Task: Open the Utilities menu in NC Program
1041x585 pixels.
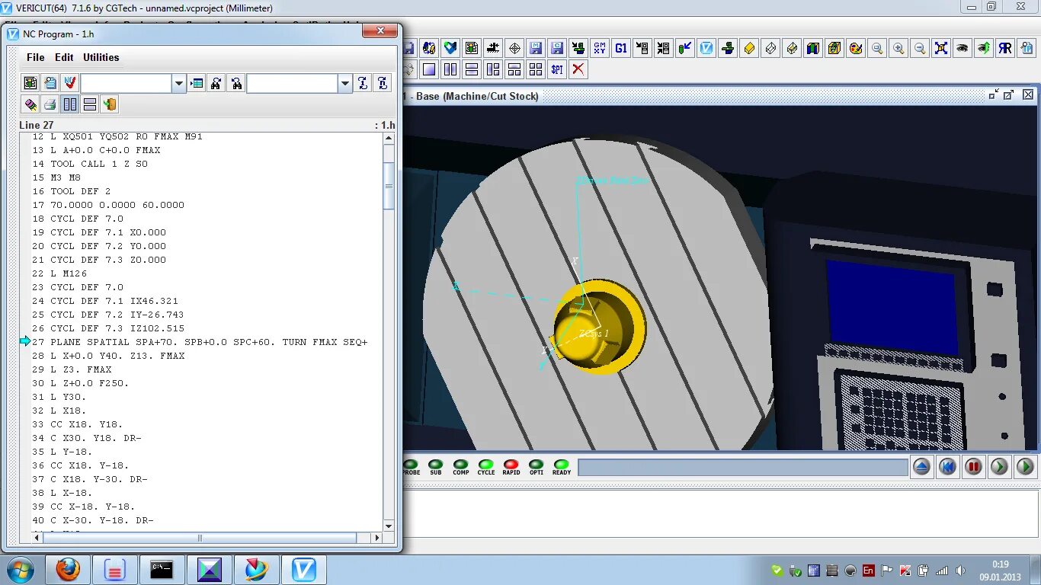Action: [101, 57]
